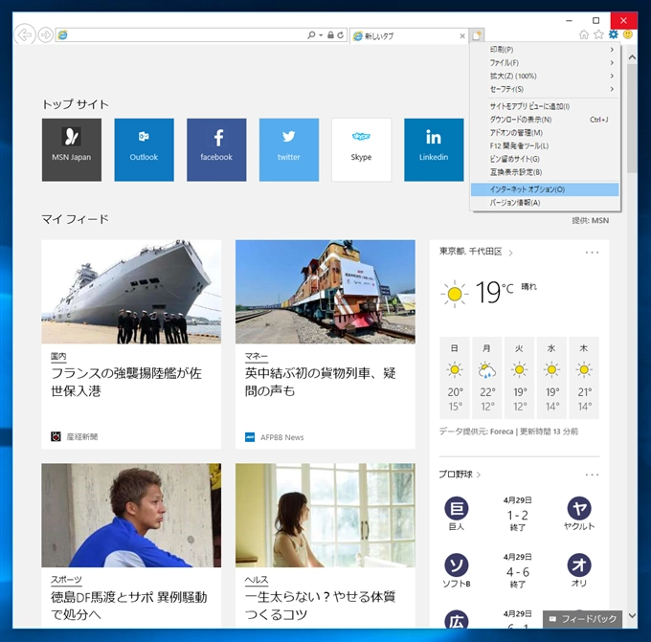Choose アドオンの管理(M) menu item
This screenshot has height=642, width=651.
click(x=545, y=133)
